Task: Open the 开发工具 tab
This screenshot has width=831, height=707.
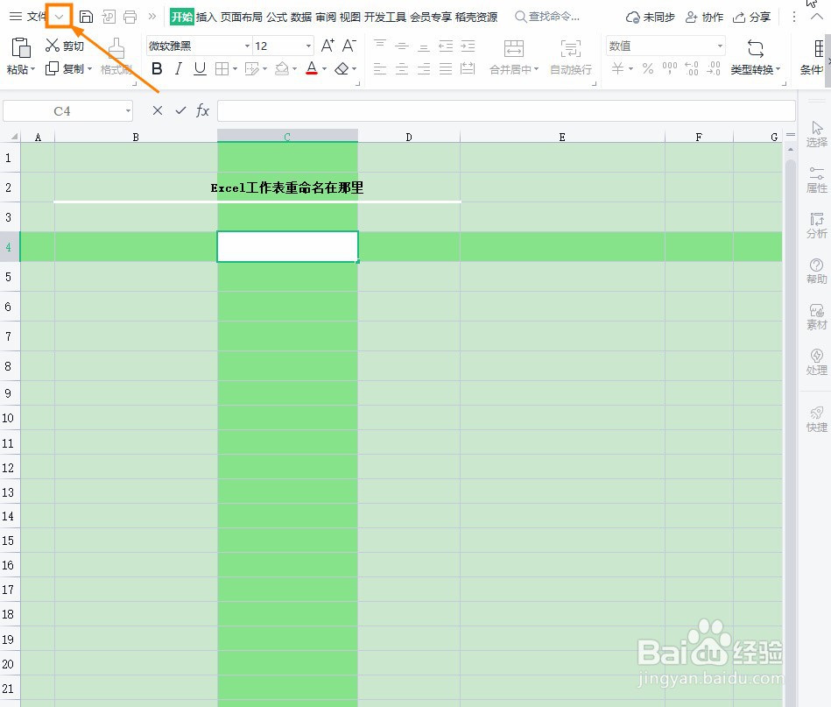Action: coord(384,17)
